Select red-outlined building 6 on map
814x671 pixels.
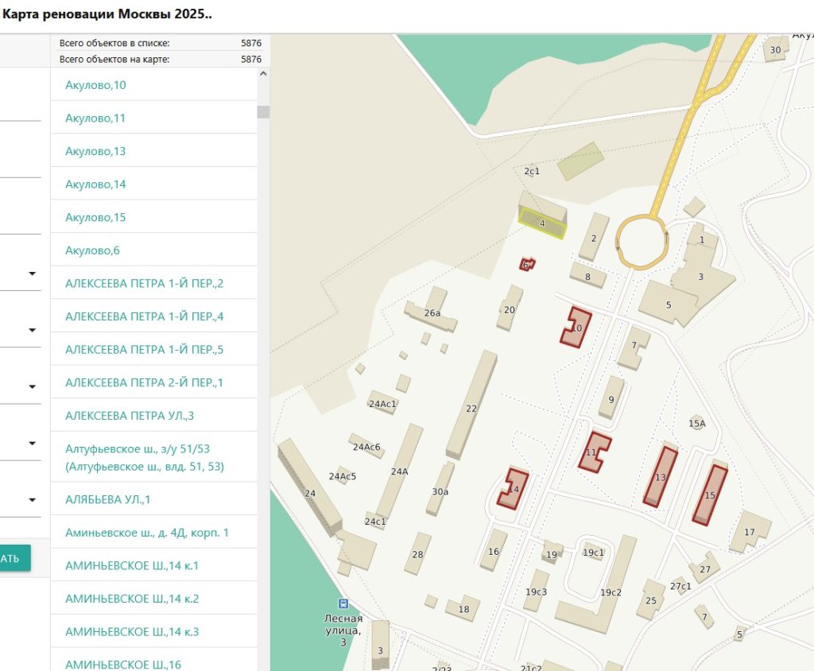click(527, 265)
